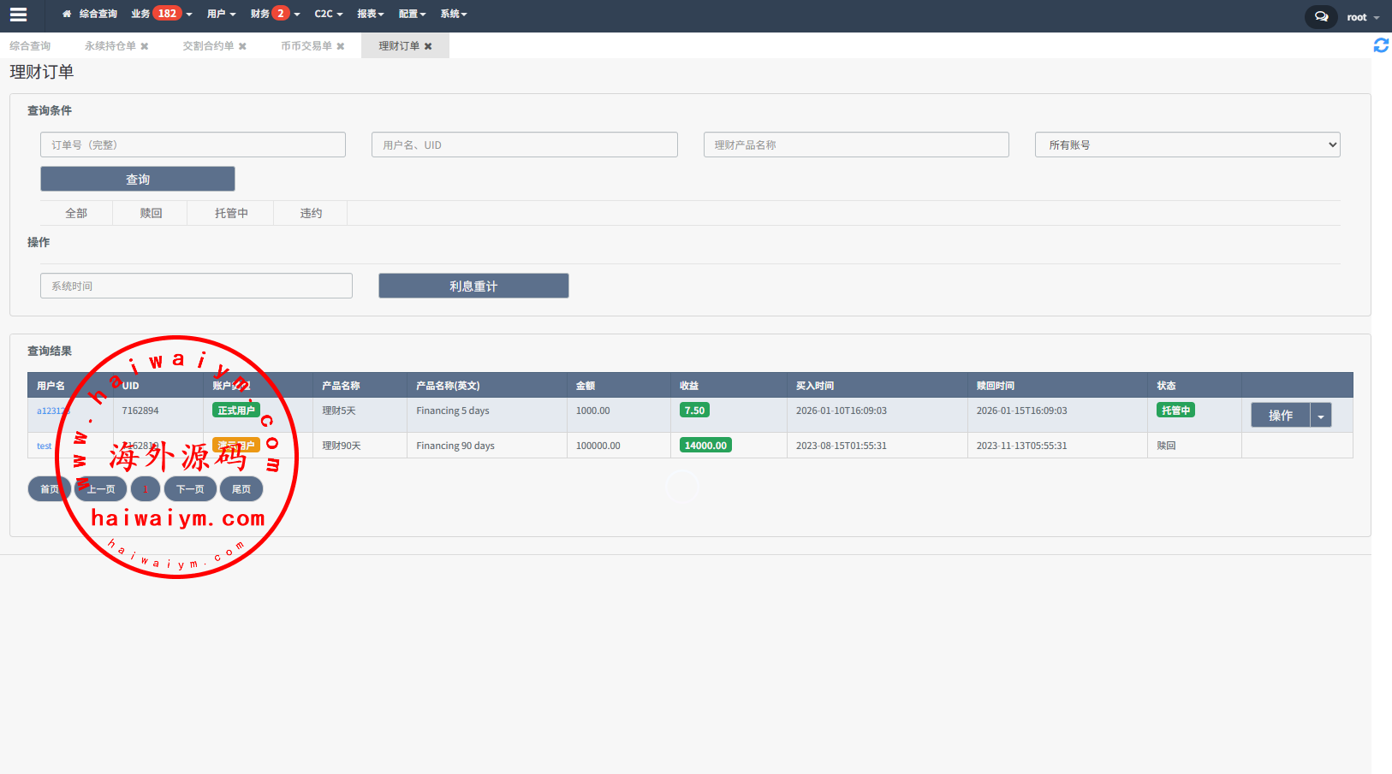
Task: Close the 币币交易单 tab
Action: point(341,46)
